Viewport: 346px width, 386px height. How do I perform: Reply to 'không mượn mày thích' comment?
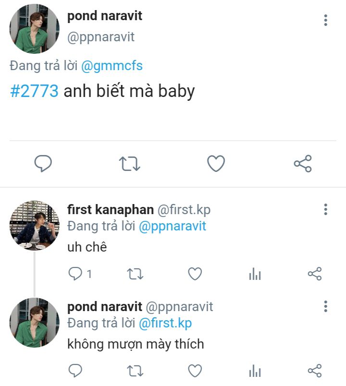click(x=75, y=371)
